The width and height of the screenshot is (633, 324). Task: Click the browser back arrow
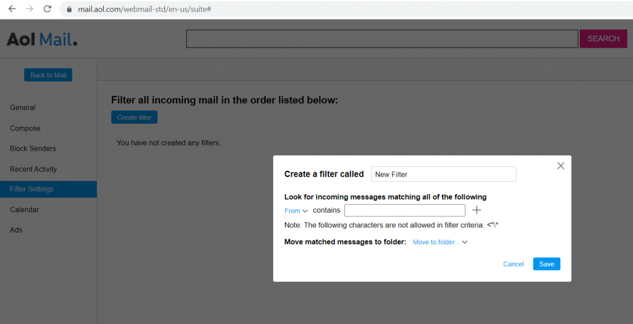point(12,9)
